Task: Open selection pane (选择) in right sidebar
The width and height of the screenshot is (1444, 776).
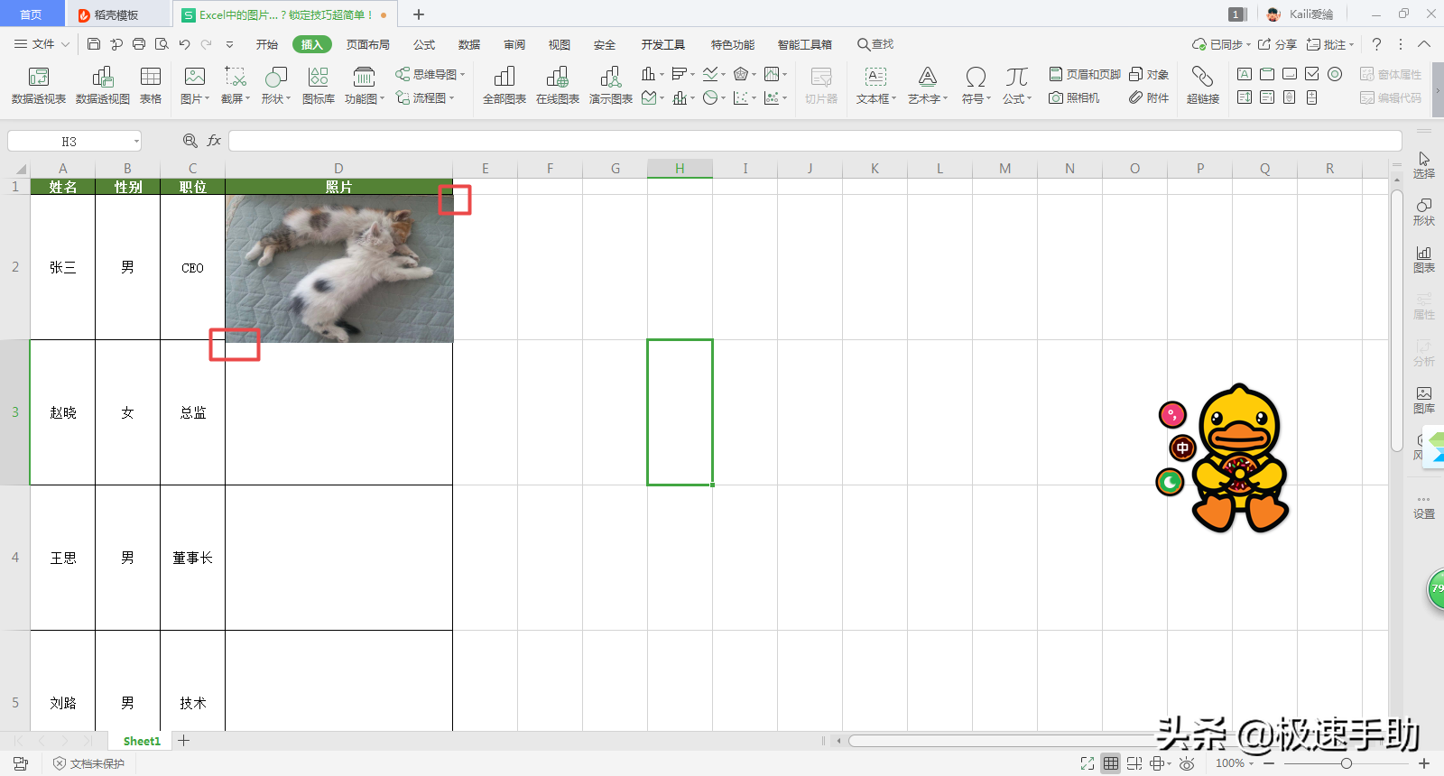Action: pyautogui.click(x=1424, y=165)
